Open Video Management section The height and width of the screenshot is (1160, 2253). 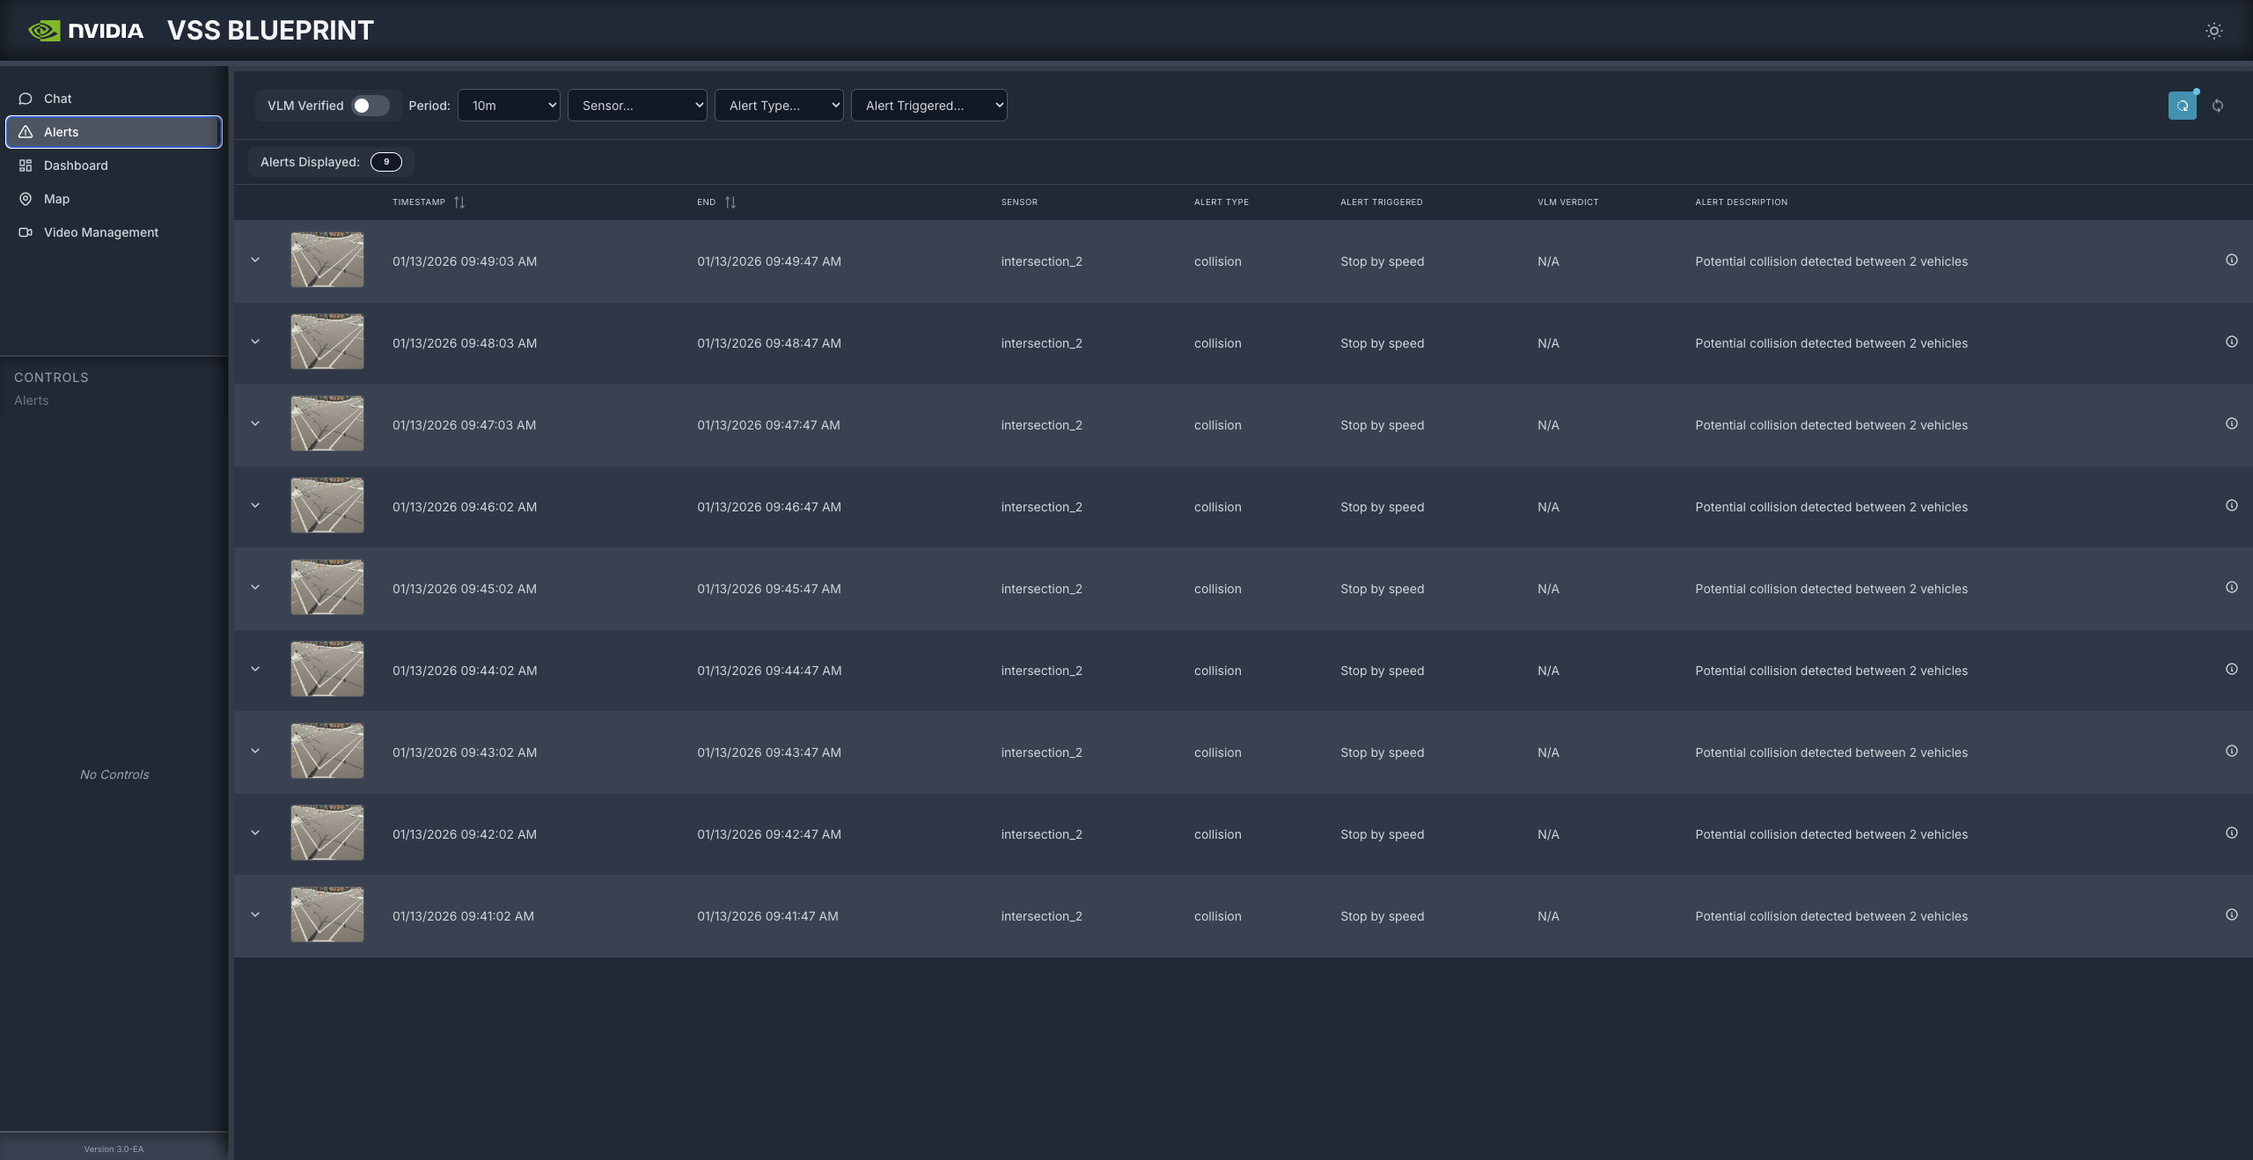(100, 232)
